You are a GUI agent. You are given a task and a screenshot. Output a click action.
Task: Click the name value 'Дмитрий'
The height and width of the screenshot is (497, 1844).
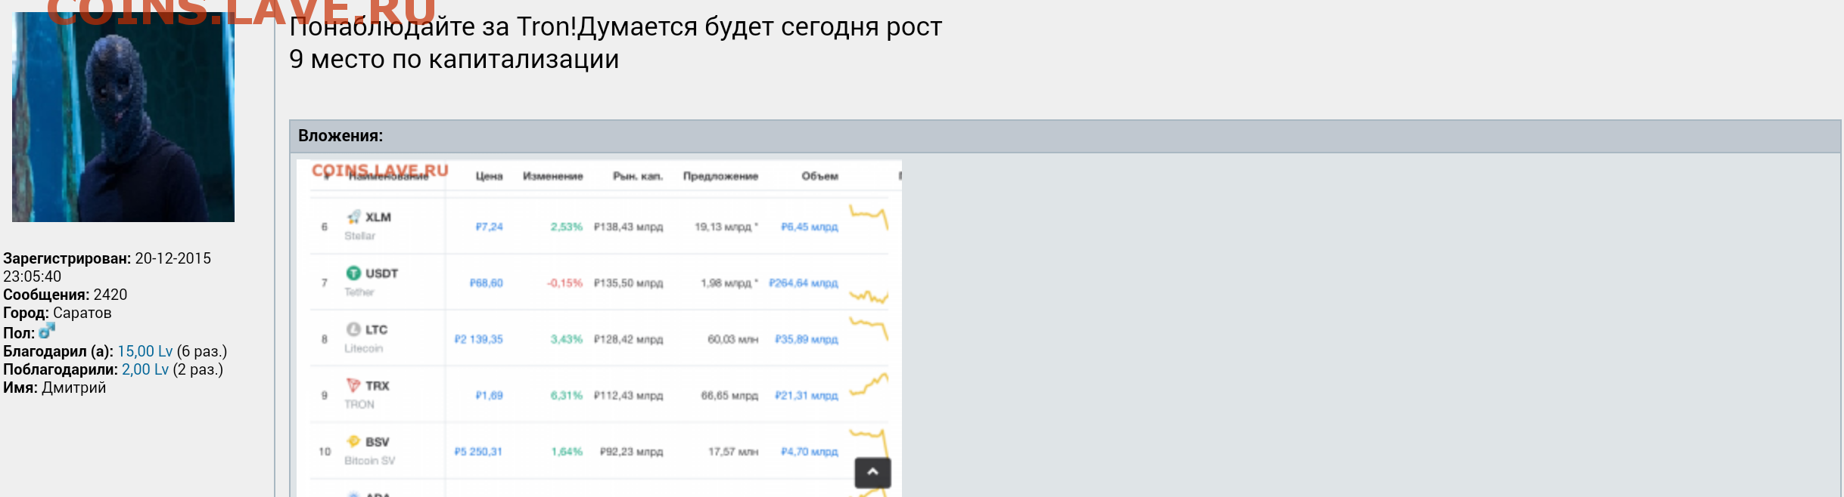tap(74, 387)
